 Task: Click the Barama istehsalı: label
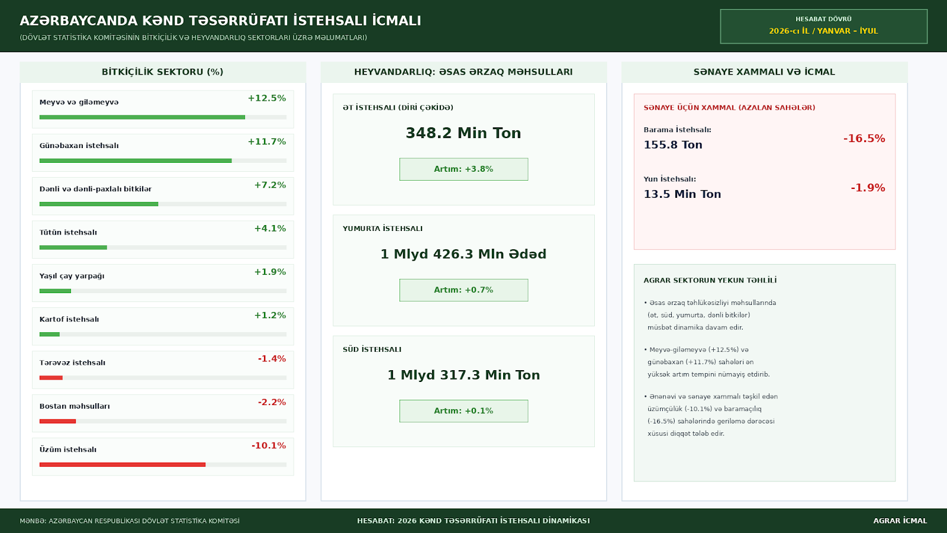tap(677, 130)
